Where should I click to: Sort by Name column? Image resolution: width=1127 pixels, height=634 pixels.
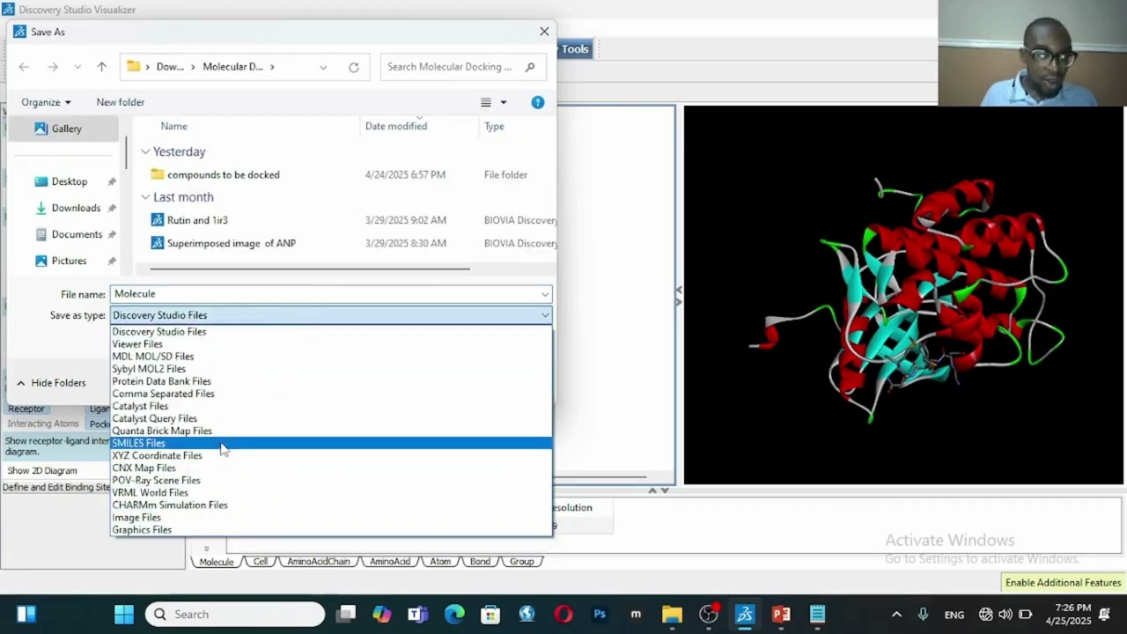tap(174, 126)
